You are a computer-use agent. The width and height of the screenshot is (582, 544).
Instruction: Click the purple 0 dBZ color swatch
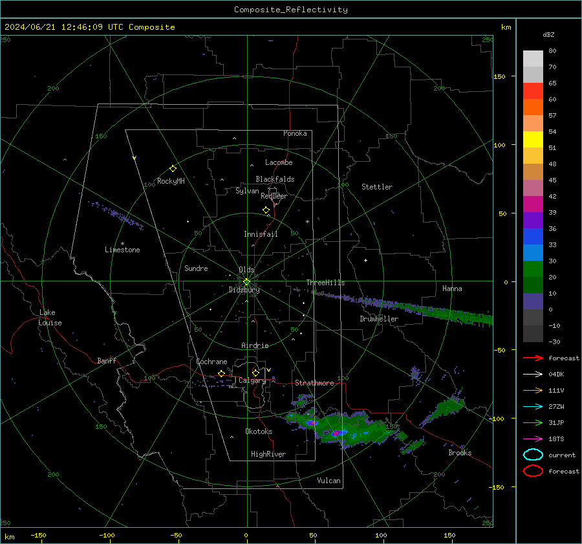click(x=533, y=301)
